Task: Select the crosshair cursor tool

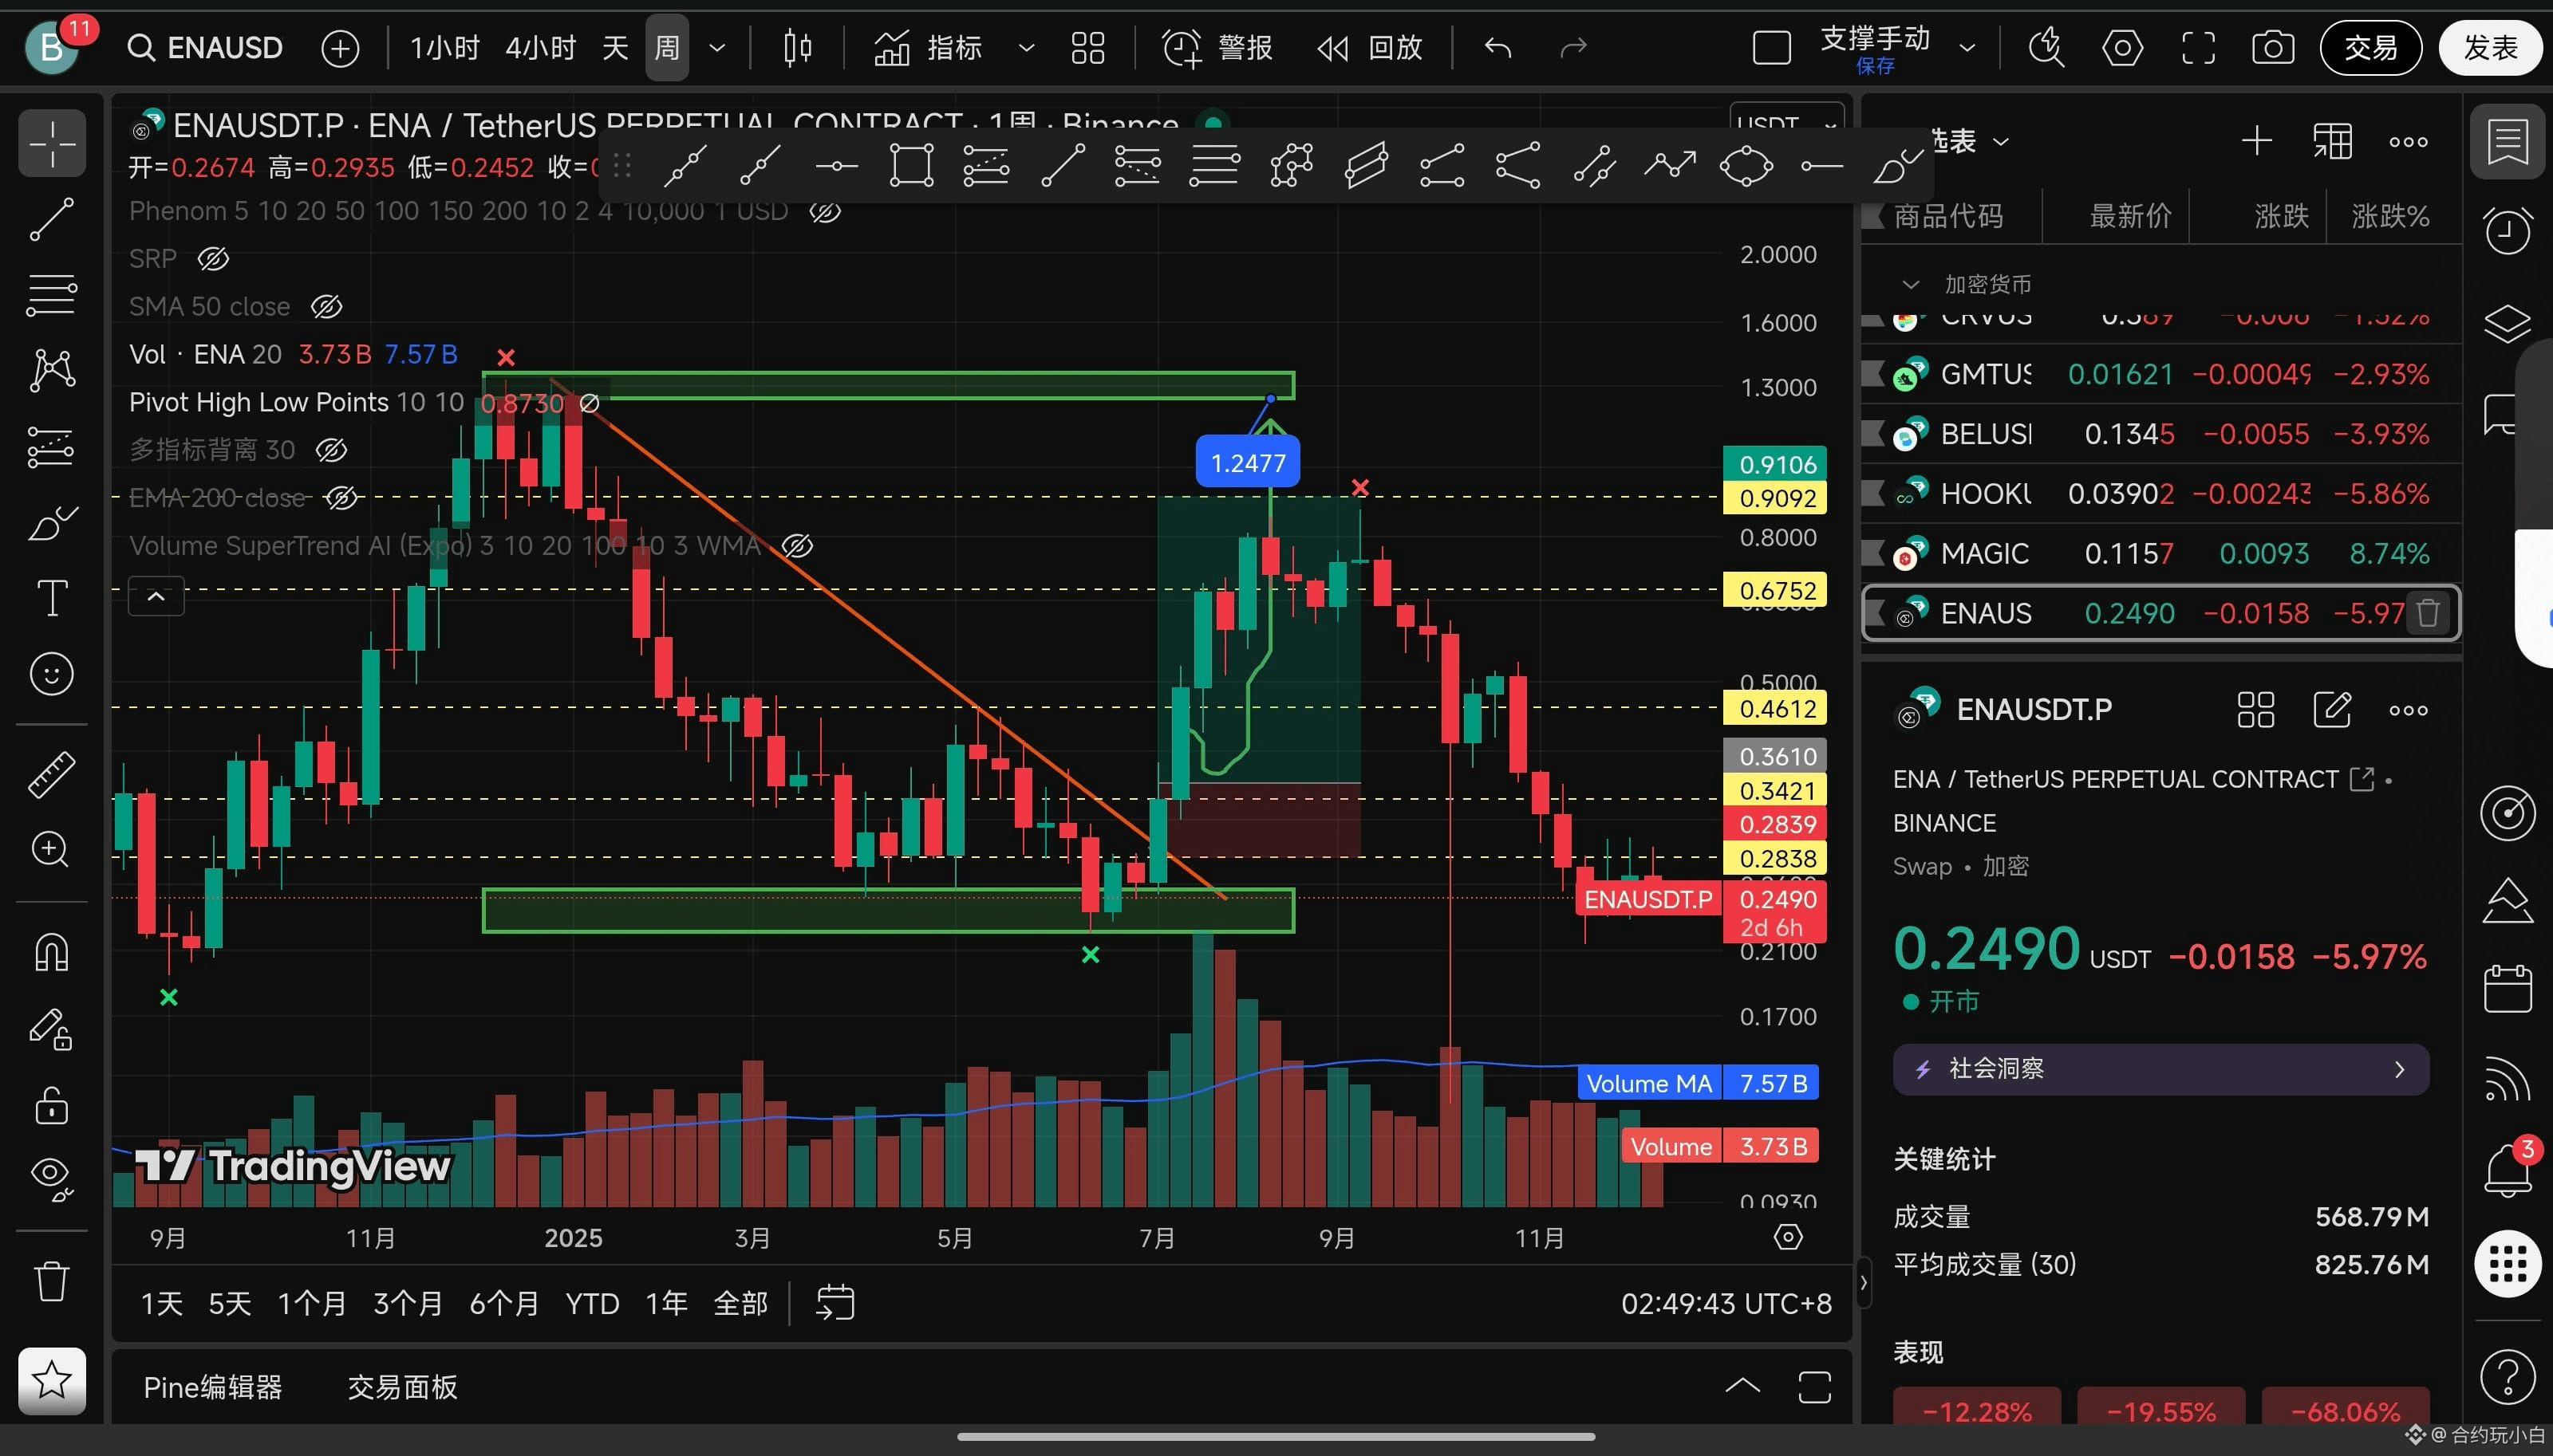Action: click(52, 143)
